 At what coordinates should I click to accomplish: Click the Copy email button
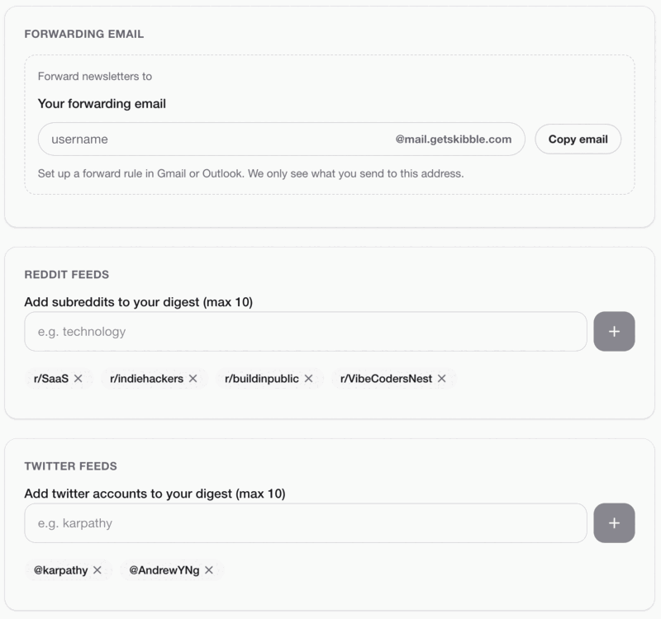tap(578, 139)
